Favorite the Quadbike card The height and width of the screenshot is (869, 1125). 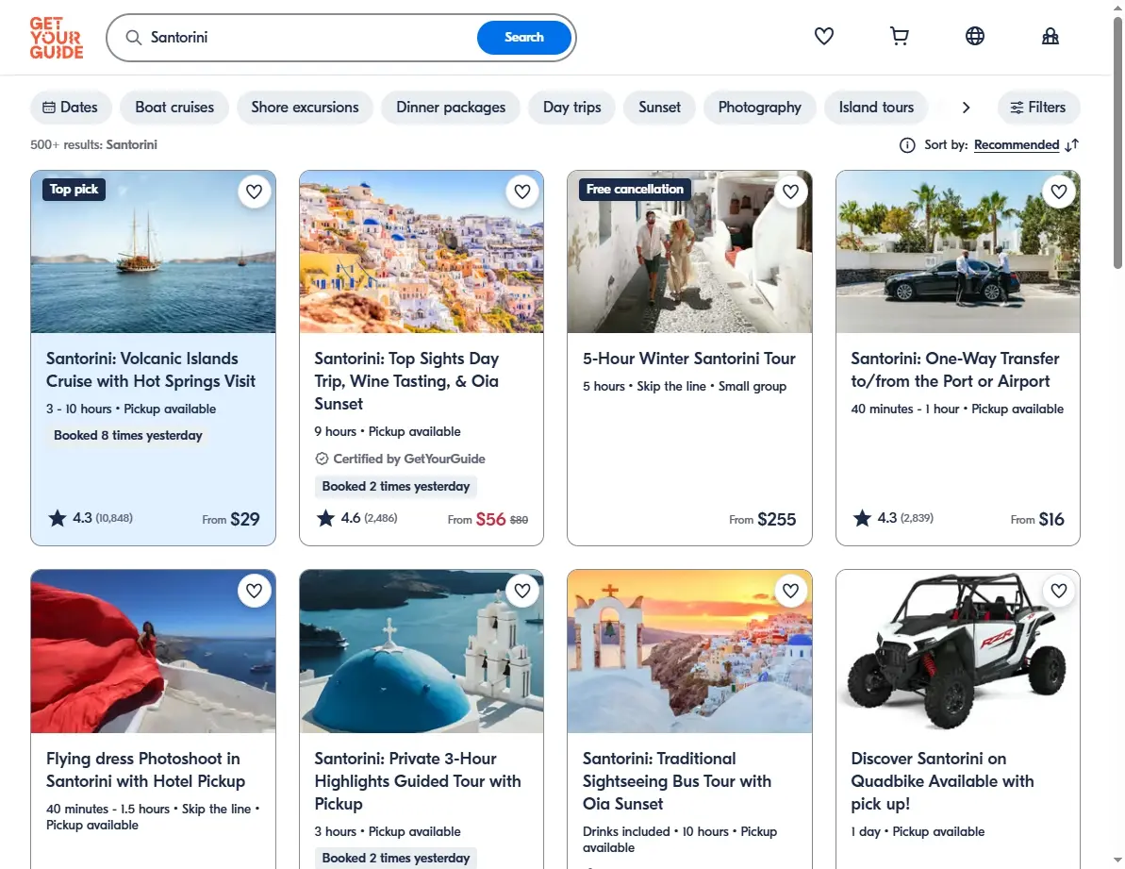click(1059, 591)
